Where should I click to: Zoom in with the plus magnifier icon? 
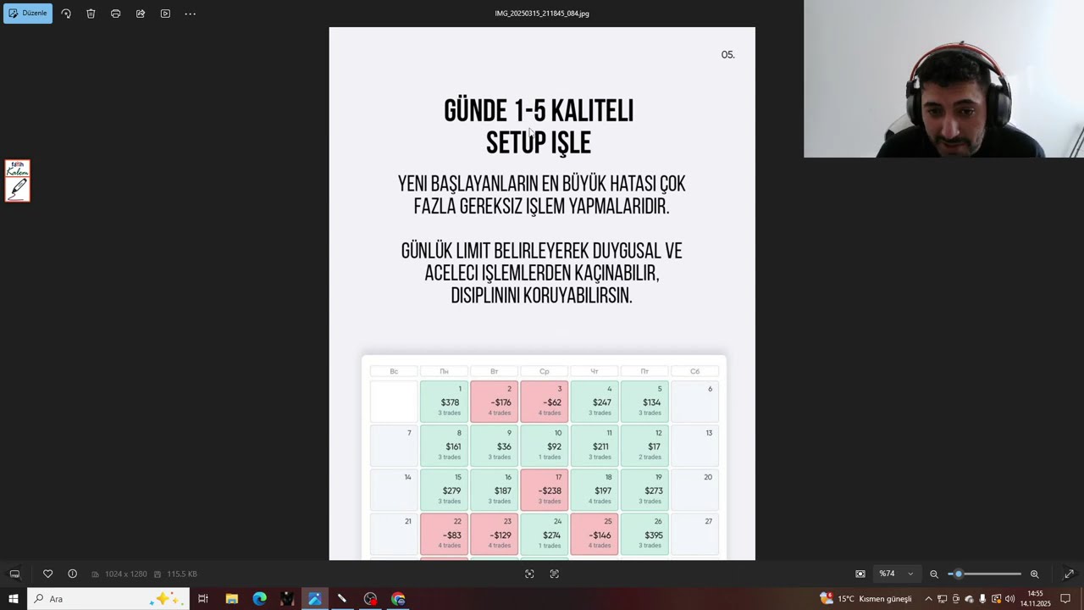(1034, 574)
